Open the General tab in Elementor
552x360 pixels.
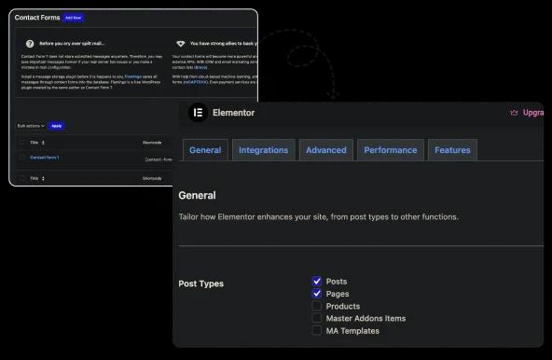pyautogui.click(x=205, y=150)
